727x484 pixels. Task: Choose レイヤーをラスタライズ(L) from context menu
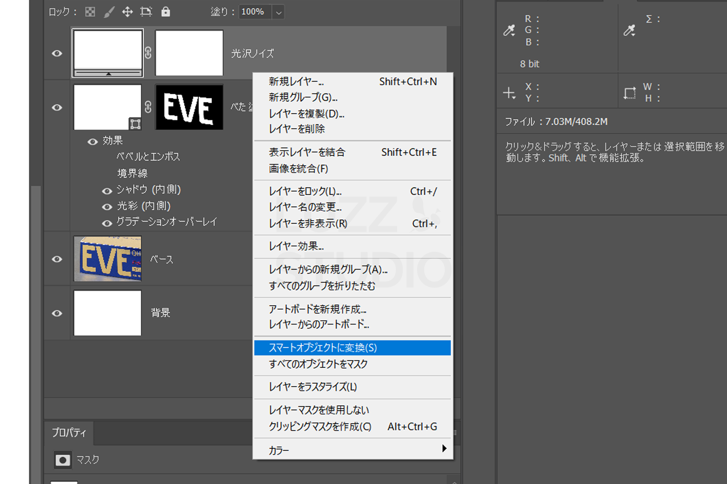coord(313,387)
